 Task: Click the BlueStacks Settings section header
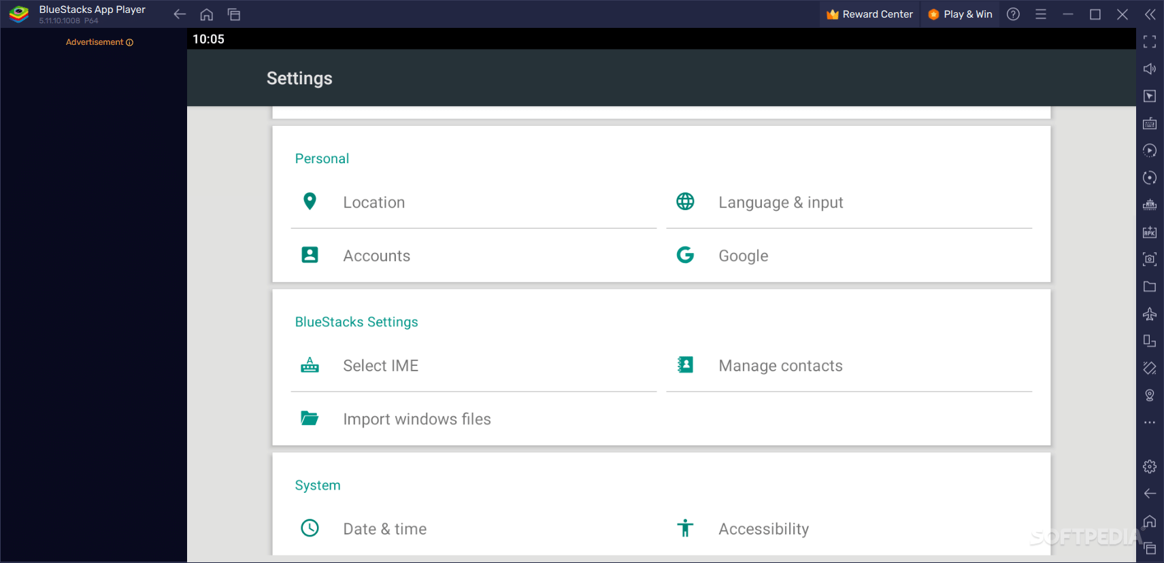point(356,322)
